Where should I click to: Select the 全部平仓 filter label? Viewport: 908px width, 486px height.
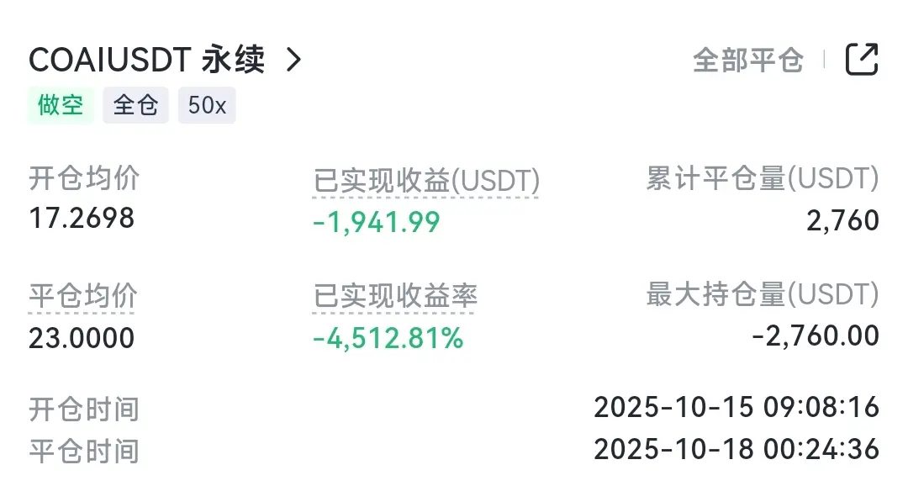click(x=747, y=60)
